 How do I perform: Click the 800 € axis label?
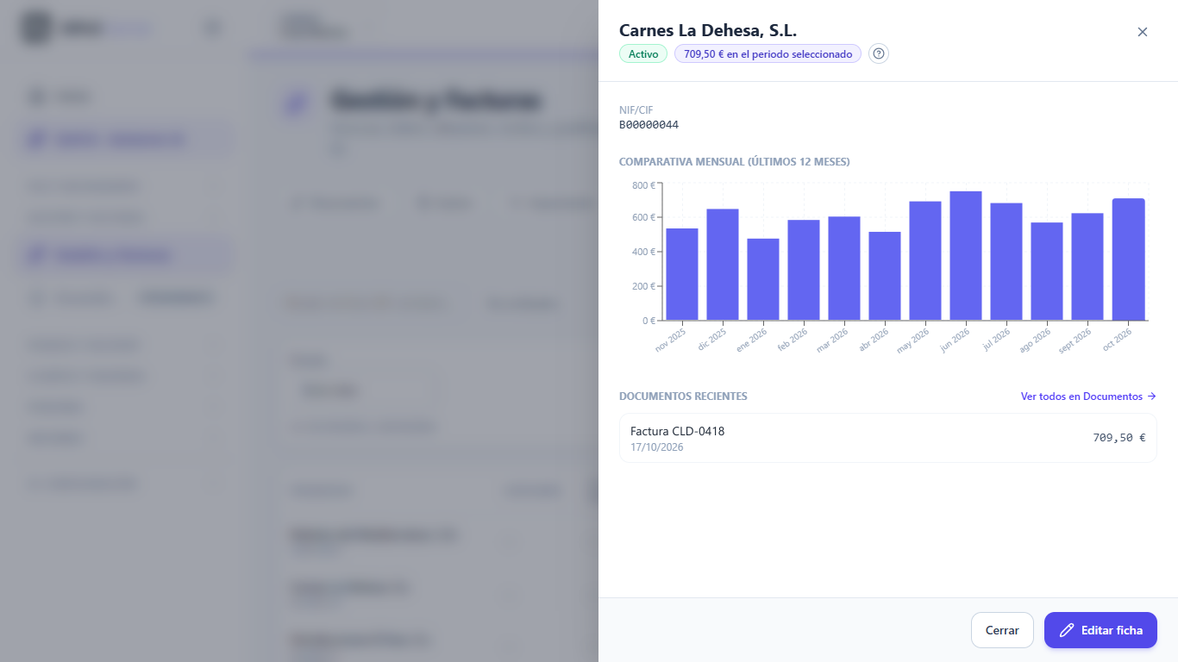pyautogui.click(x=643, y=185)
